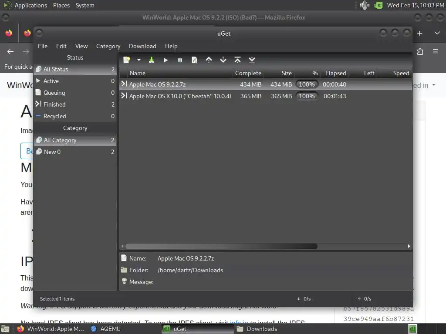
Task: Select the All Category entry
Action: [x=75, y=140]
